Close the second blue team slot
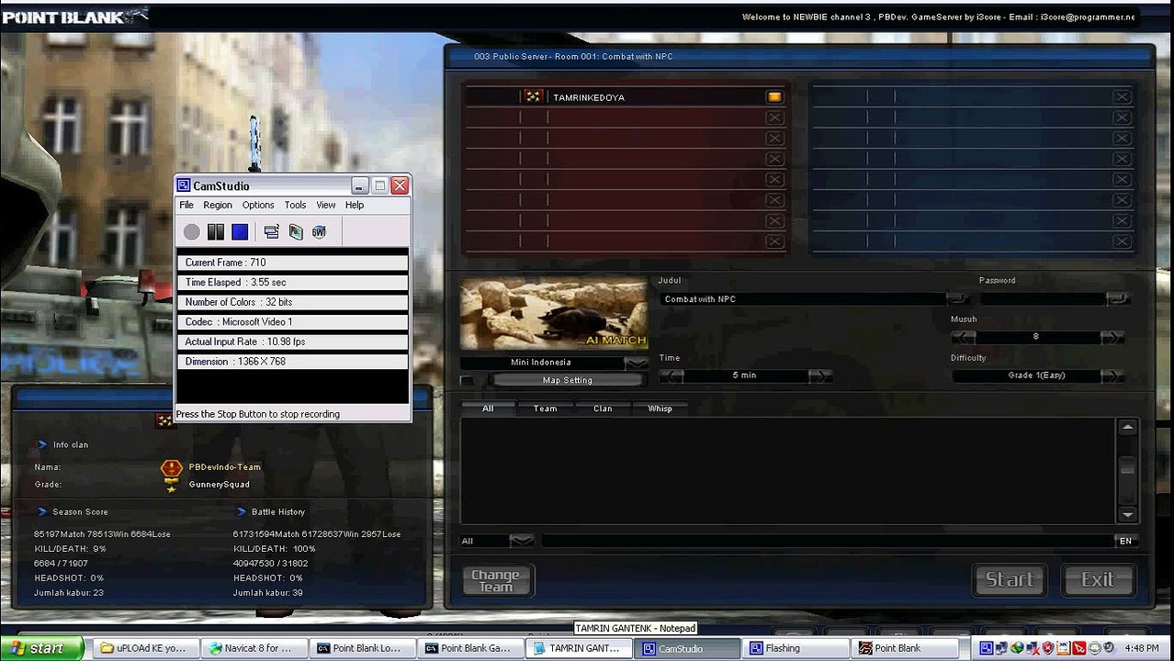This screenshot has width=1174, height=661. [x=1122, y=118]
